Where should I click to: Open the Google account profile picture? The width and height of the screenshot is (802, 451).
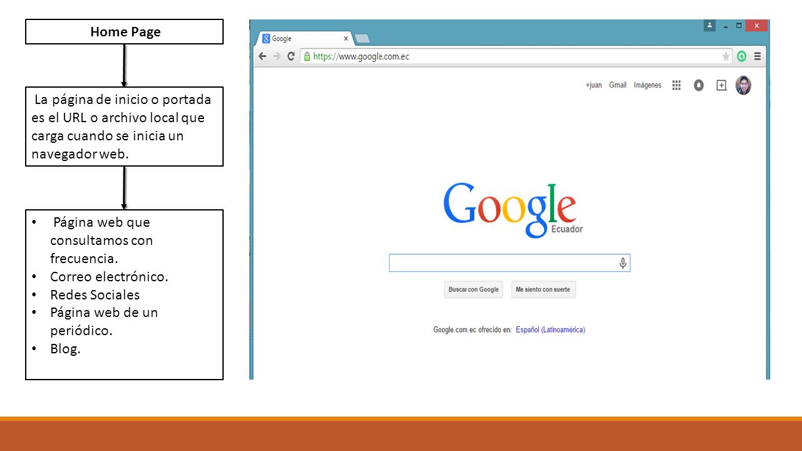click(743, 85)
